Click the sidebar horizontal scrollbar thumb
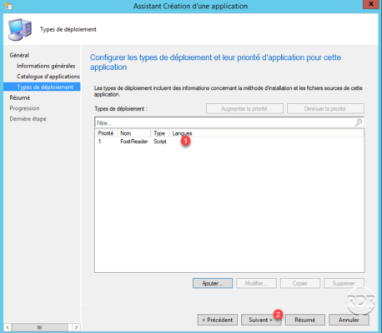Screen dimensions: 382x333 pyautogui.click(x=39, y=327)
